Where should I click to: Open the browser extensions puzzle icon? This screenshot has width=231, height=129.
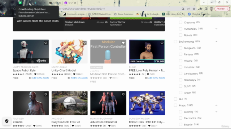click(x=201, y=9)
